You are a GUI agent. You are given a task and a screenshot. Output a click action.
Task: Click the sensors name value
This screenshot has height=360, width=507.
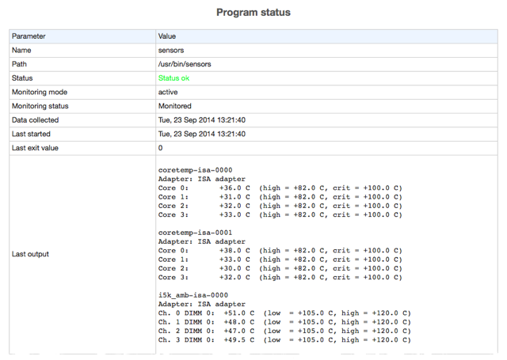pyautogui.click(x=171, y=50)
